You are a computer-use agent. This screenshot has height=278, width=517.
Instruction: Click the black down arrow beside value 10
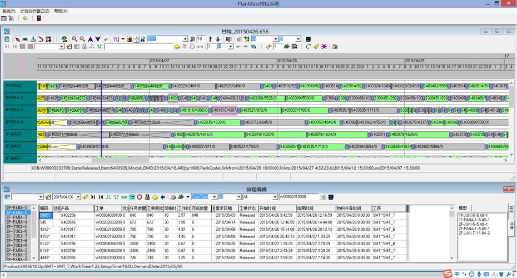tap(217, 39)
